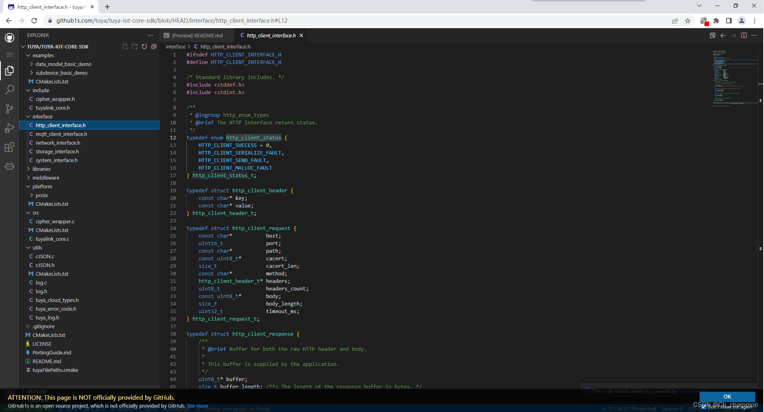Click the GitHub logo in activity bar
This screenshot has width=764, height=412.
coord(10,38)
